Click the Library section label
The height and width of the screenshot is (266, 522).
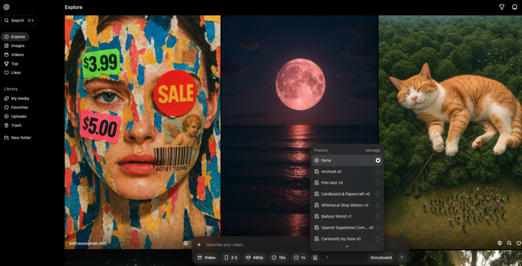click(x=11, y=89)
